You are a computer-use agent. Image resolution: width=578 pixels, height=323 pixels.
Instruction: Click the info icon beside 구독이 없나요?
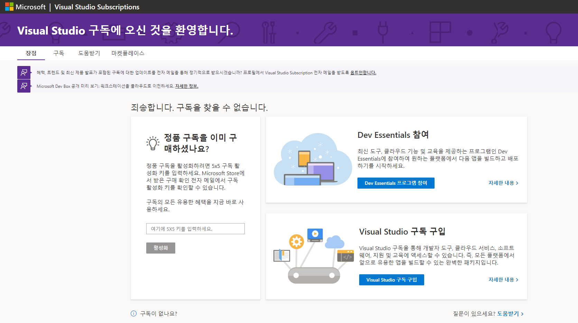[134, 314]
